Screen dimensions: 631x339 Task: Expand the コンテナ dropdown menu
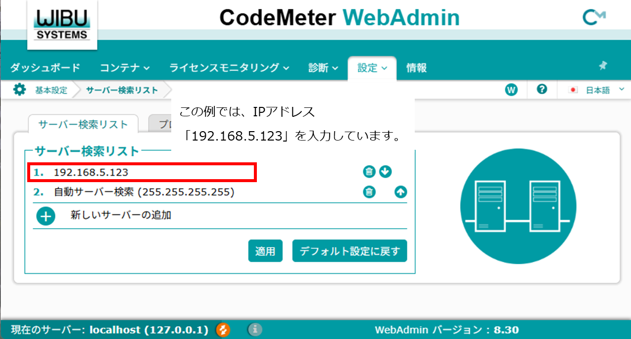(x=125, y=68)
